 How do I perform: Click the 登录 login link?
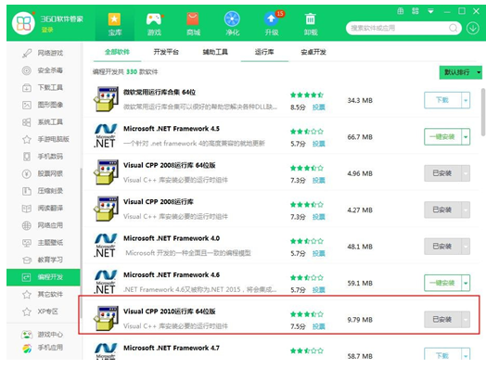coord(47,30)
